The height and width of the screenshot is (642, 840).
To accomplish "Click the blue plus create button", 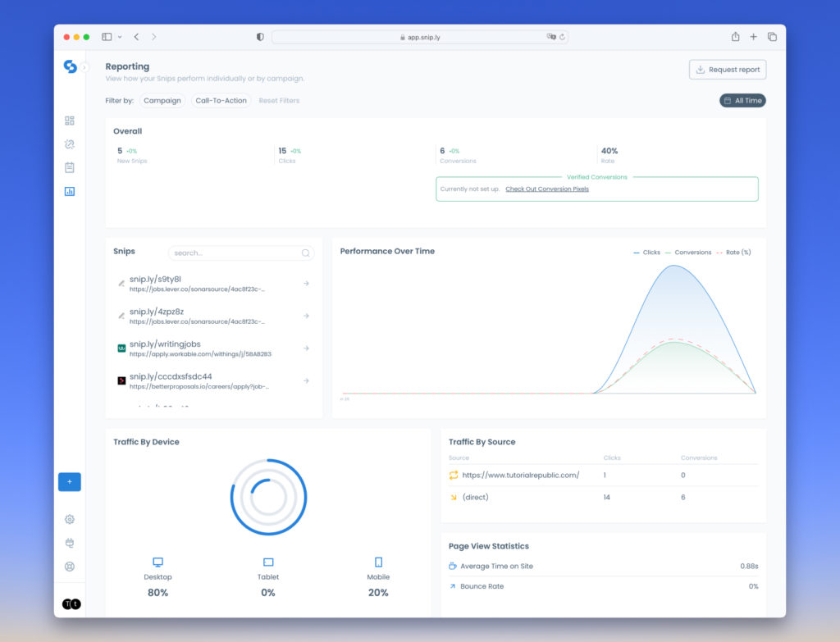I will point(70,482).
